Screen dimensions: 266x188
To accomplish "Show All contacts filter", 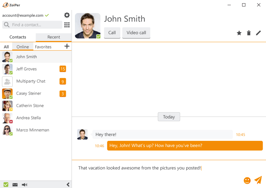I will (6, 47).
